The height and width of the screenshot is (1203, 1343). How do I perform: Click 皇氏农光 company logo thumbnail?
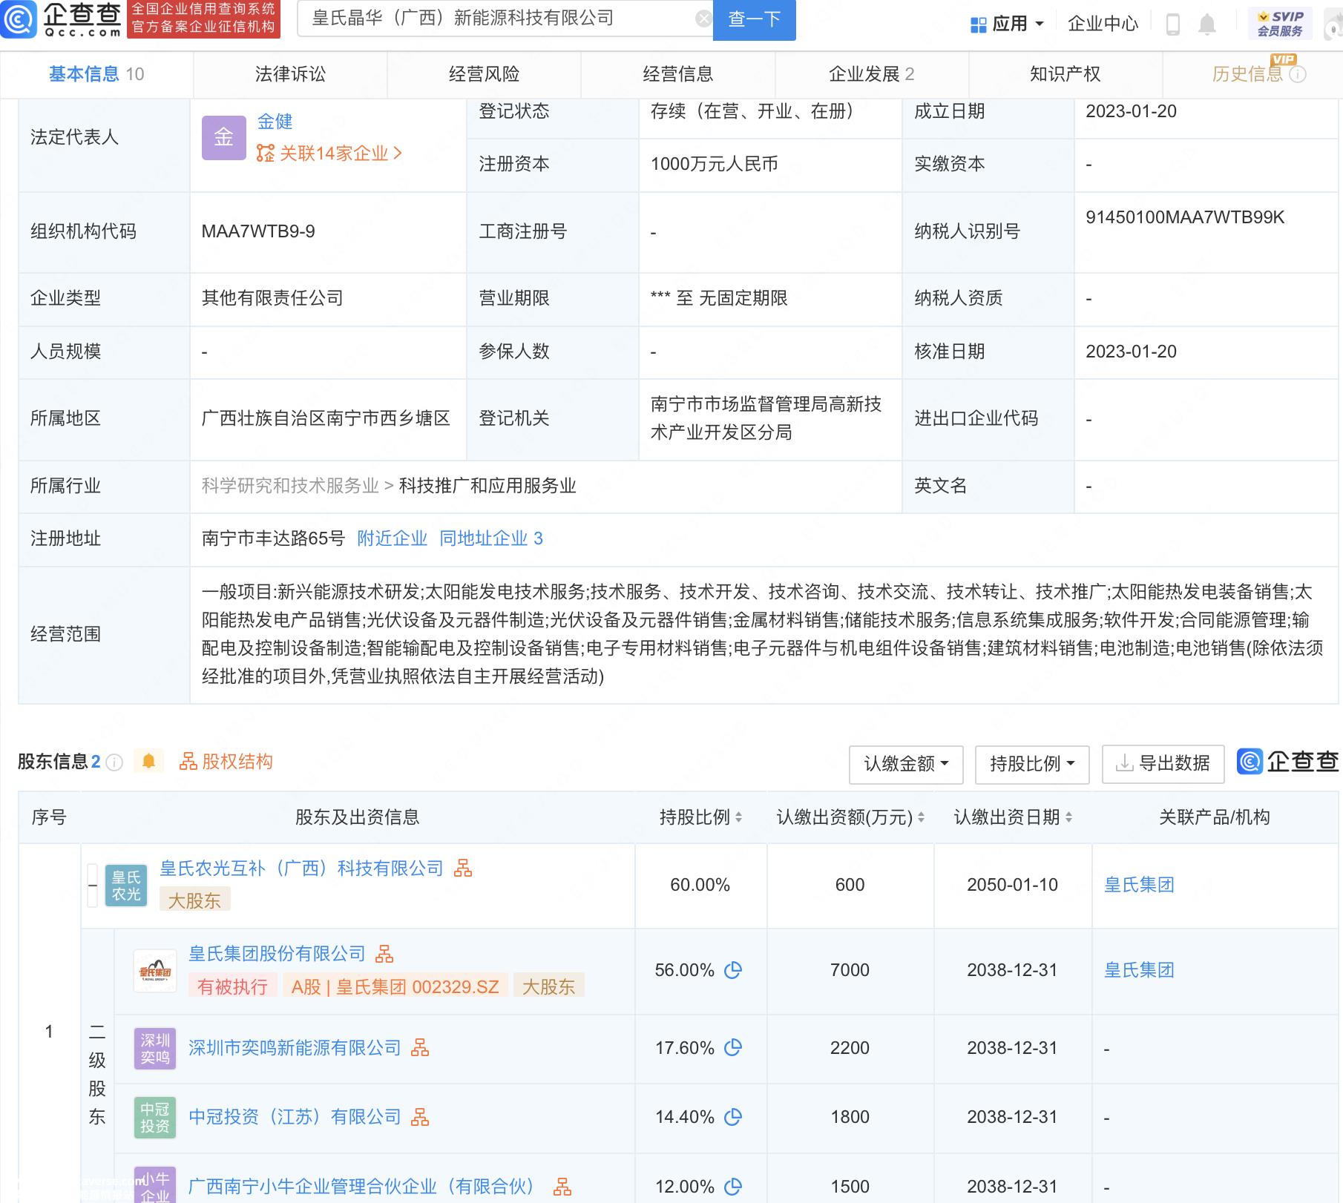[x=126, y=886]
